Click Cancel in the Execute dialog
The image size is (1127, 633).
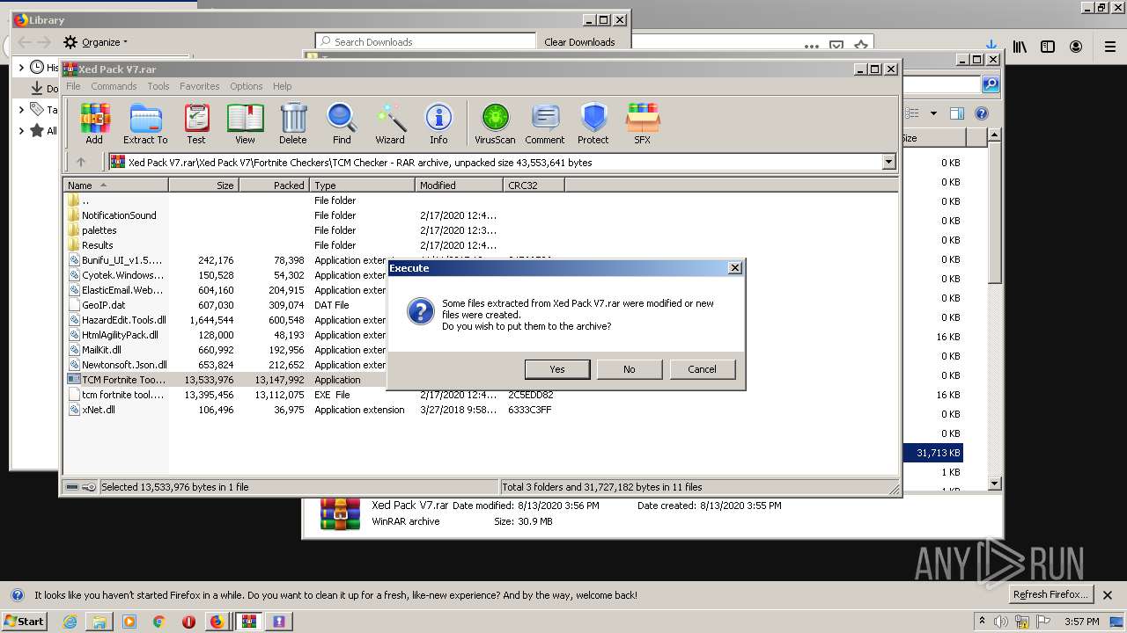pyautogui.click(x=702, y=369)
